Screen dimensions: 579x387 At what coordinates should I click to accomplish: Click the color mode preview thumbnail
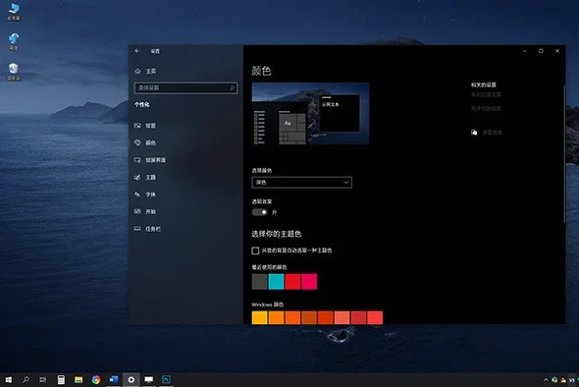tap(310, 114)
